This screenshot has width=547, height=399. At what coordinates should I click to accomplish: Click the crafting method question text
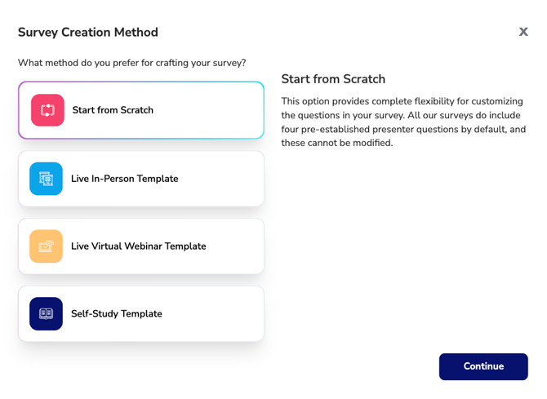point(132,63)
